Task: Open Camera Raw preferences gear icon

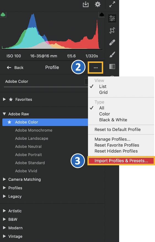Action: (98, 4)
